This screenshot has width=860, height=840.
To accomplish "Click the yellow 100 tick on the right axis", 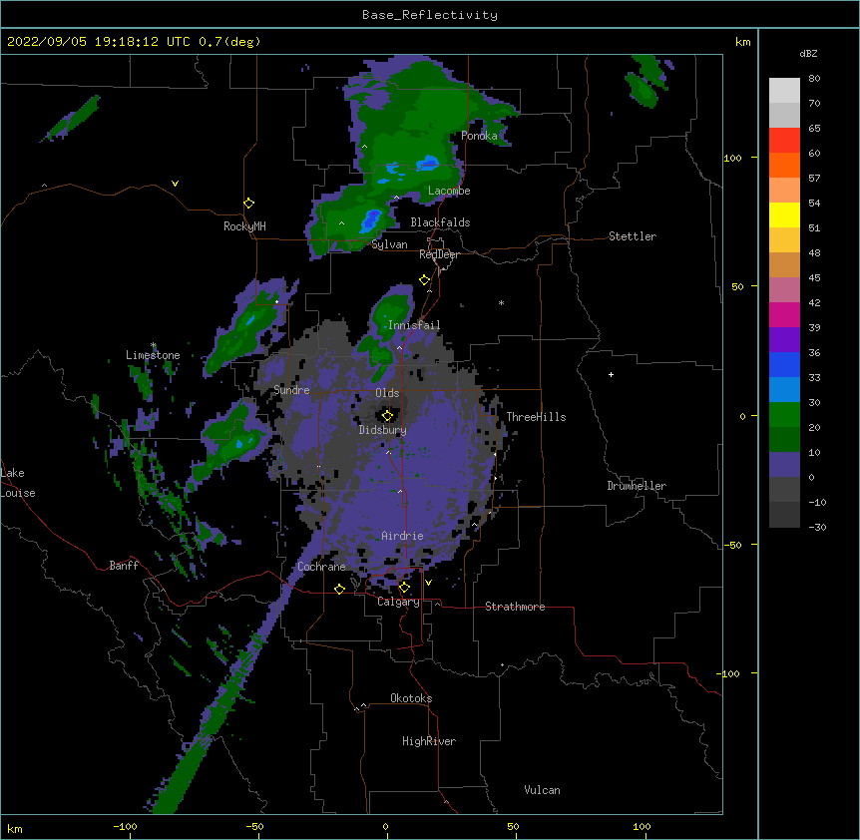I will pyautogui.click(x=732, y=158).
